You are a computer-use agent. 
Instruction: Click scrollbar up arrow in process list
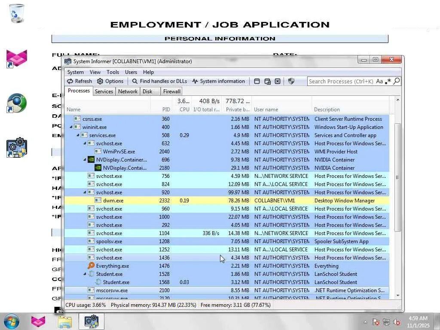(397, 100)
